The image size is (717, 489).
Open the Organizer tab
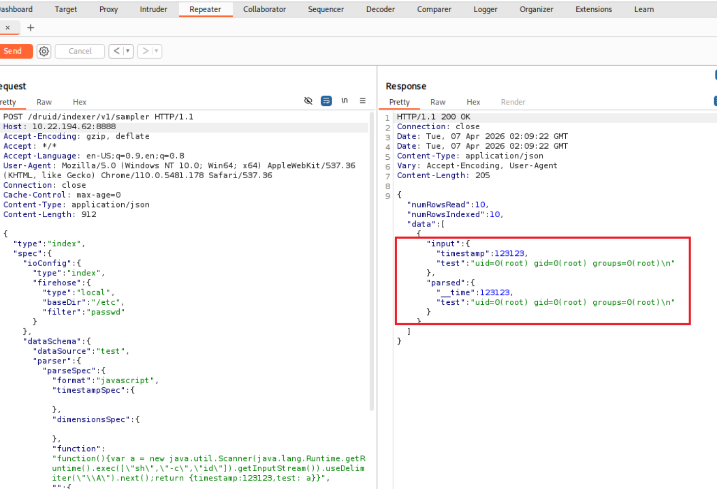click(x=536, y=9)
